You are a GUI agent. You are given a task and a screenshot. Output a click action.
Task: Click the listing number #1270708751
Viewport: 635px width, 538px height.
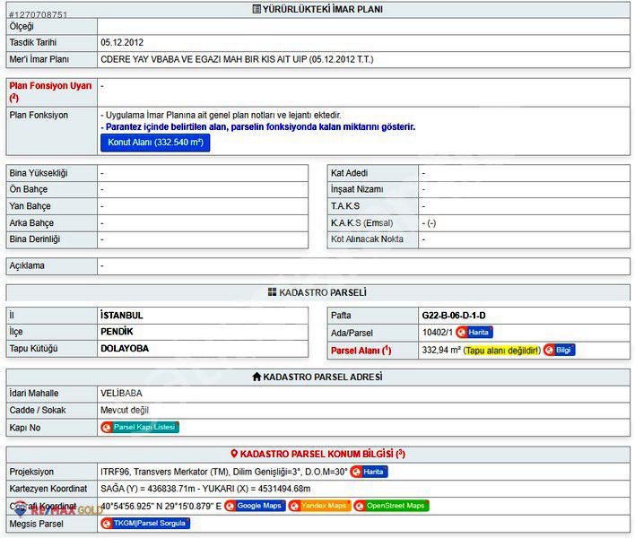point(37,15)
